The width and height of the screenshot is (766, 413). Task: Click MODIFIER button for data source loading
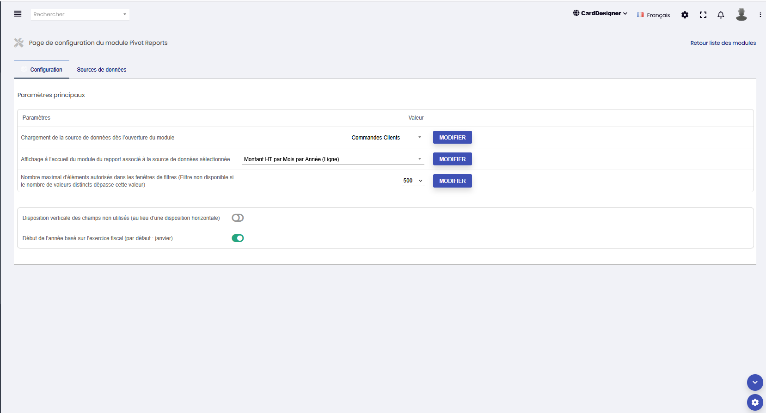tap(452, 138)
